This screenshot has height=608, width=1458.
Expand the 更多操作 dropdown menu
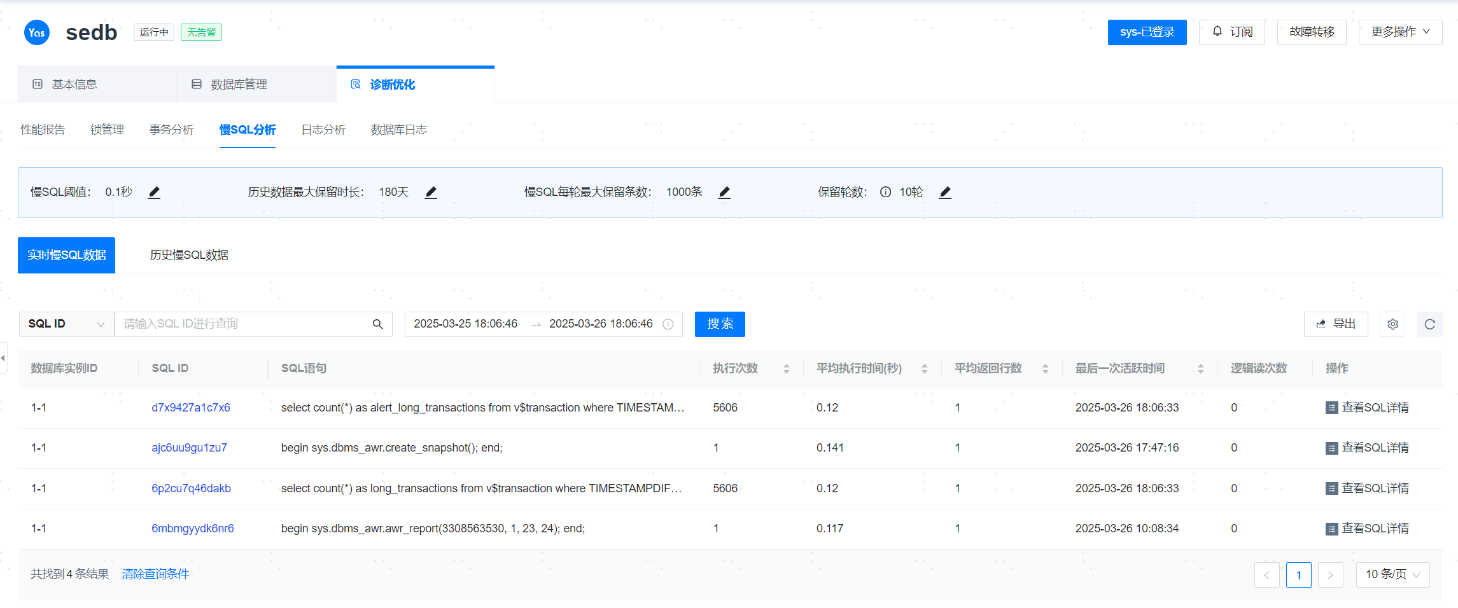pos(1399,32)
